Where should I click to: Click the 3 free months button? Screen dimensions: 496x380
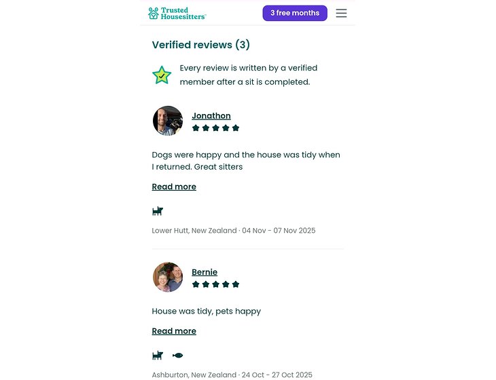pos(294,14)
